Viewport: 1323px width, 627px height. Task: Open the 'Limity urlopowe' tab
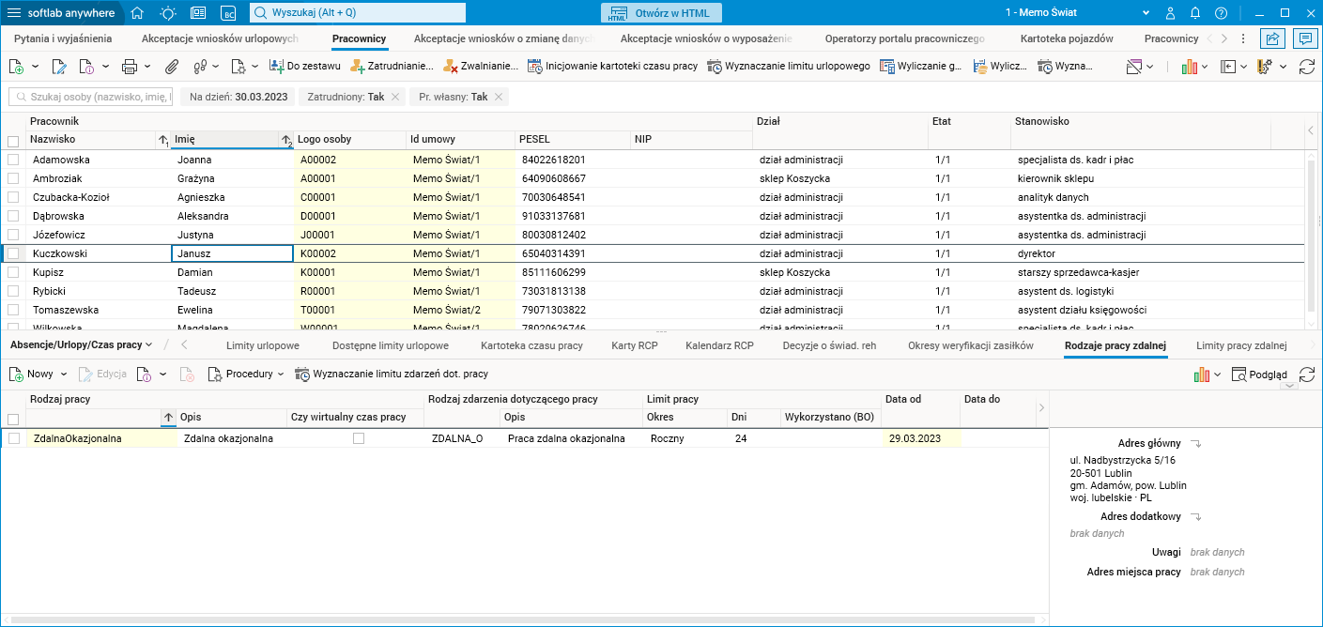(x=263, y=345)
